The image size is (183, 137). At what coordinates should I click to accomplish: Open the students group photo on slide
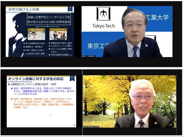[58, 36]
